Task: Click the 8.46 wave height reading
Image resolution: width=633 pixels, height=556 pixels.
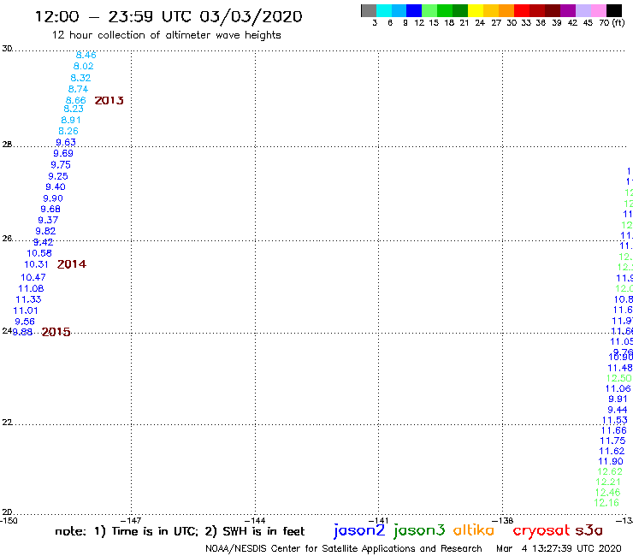Action: coord(86,55)
